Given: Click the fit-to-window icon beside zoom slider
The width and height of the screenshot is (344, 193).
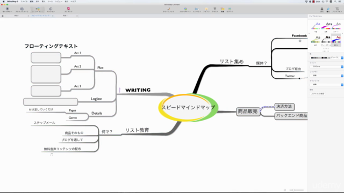Looking at the screenshot, I should pos(285,190).
